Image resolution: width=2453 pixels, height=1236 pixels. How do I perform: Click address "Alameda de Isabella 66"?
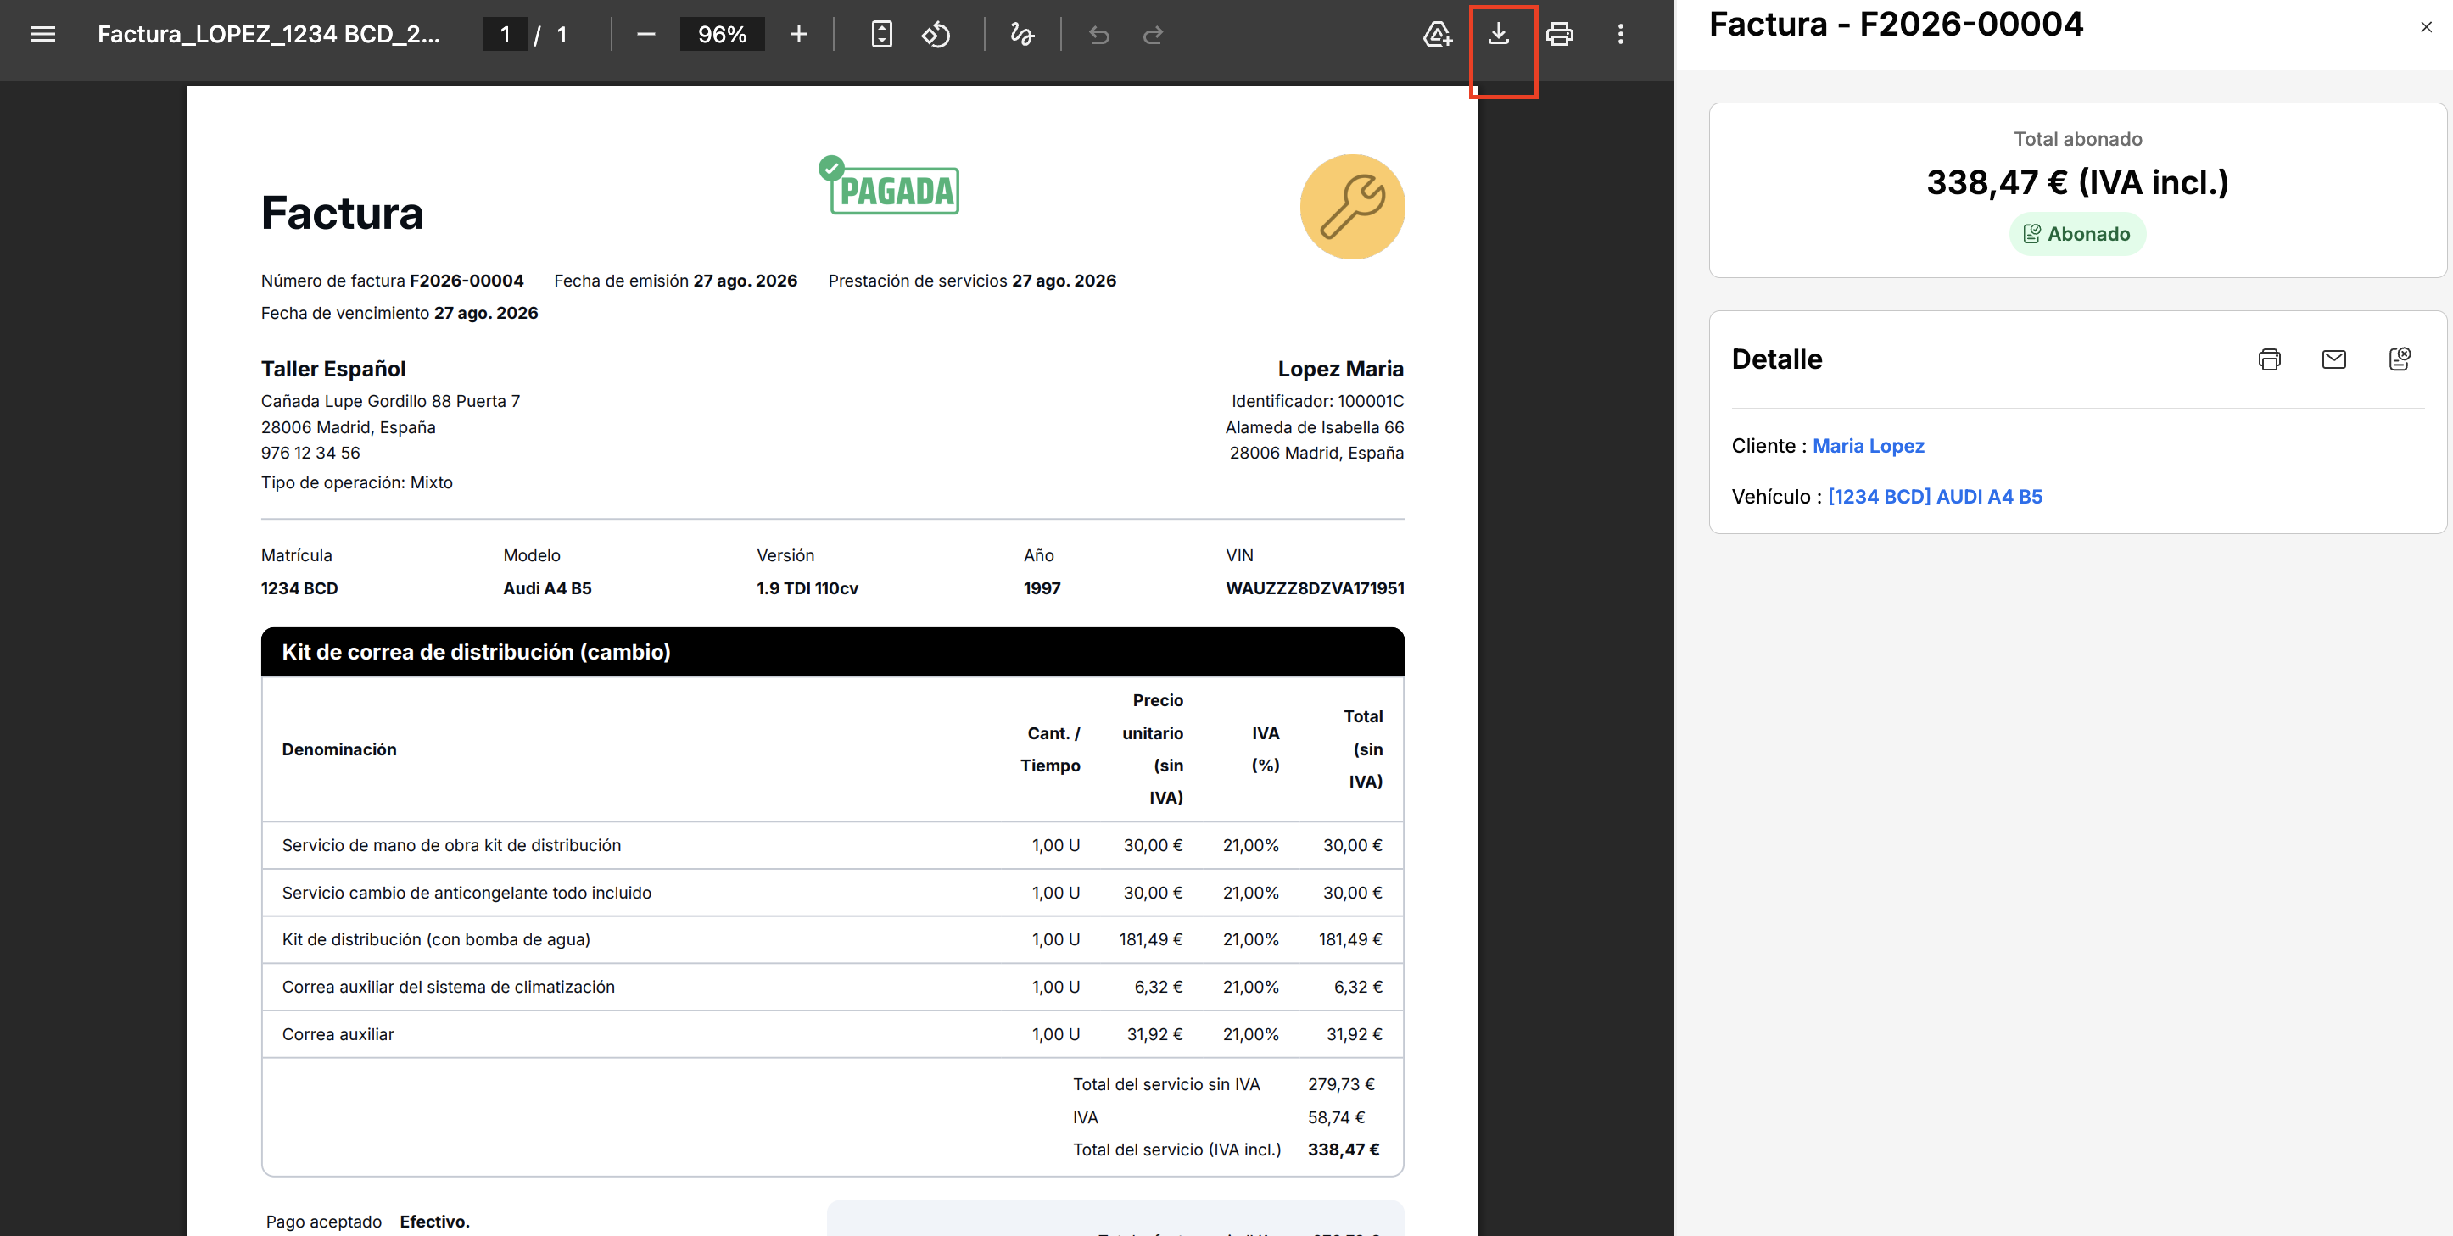coord(1314,427)
